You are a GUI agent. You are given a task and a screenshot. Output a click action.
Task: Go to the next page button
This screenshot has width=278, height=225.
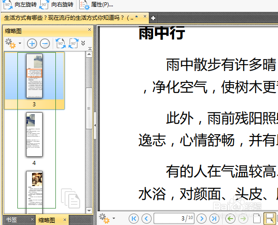tap(202, 219)
